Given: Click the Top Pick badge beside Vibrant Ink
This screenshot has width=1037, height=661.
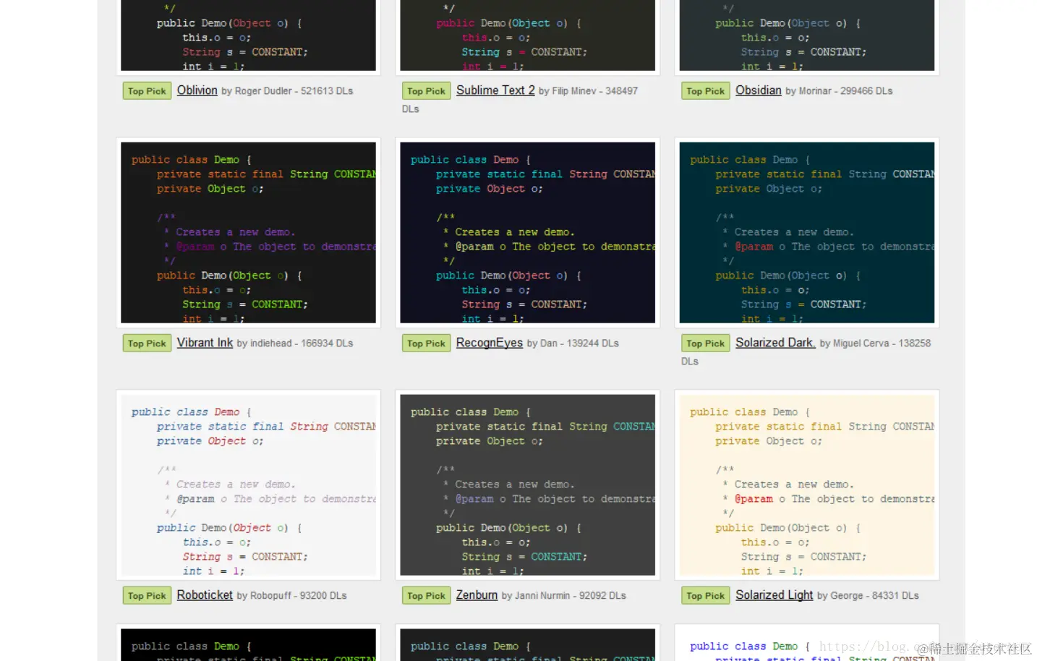Looking at the screenshot, I should point(147,344).
